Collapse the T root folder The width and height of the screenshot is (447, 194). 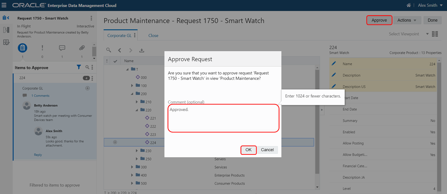[127, 69]
